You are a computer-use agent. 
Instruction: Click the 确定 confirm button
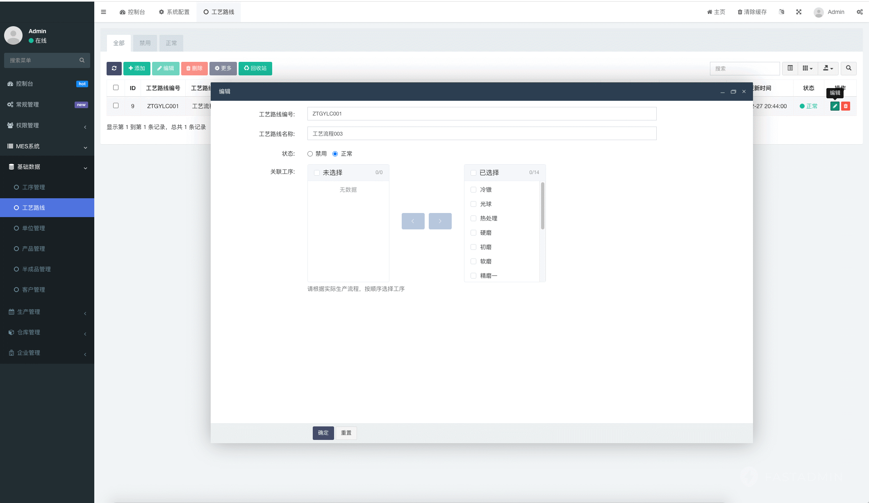coord(323,433)
